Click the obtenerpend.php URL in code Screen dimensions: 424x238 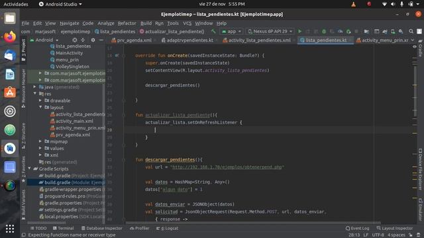227,167
